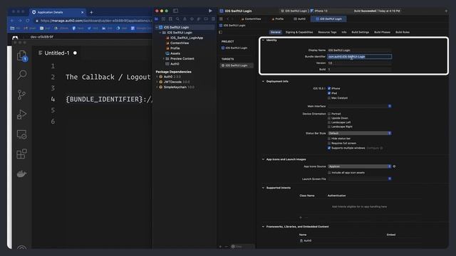Open the Launch Screen File dropdown

coord(359,178)
